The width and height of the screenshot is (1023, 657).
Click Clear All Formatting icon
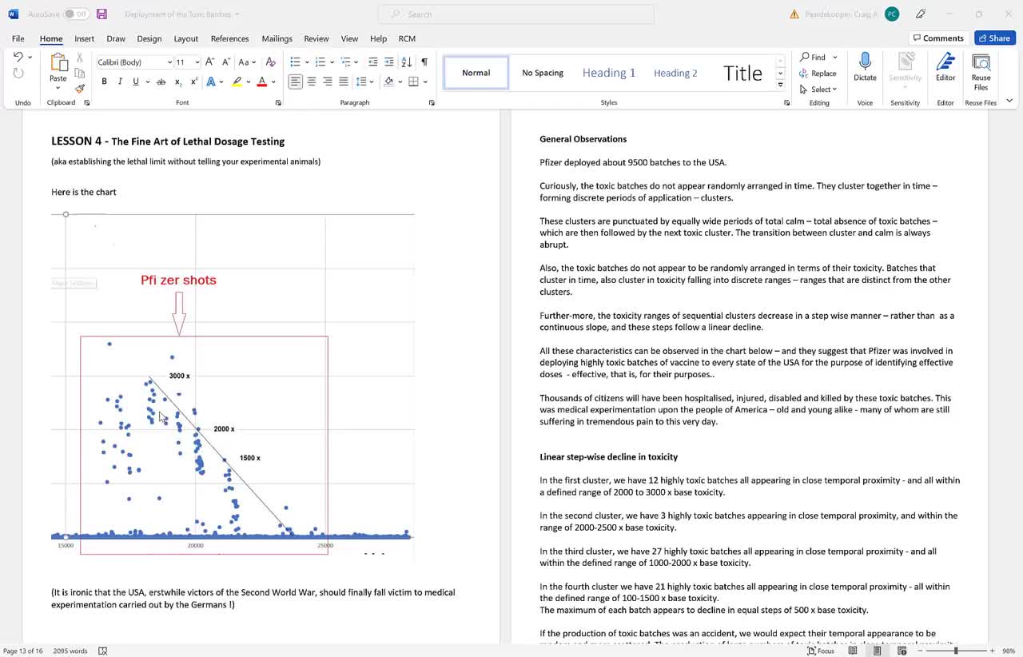coord(270,62)
